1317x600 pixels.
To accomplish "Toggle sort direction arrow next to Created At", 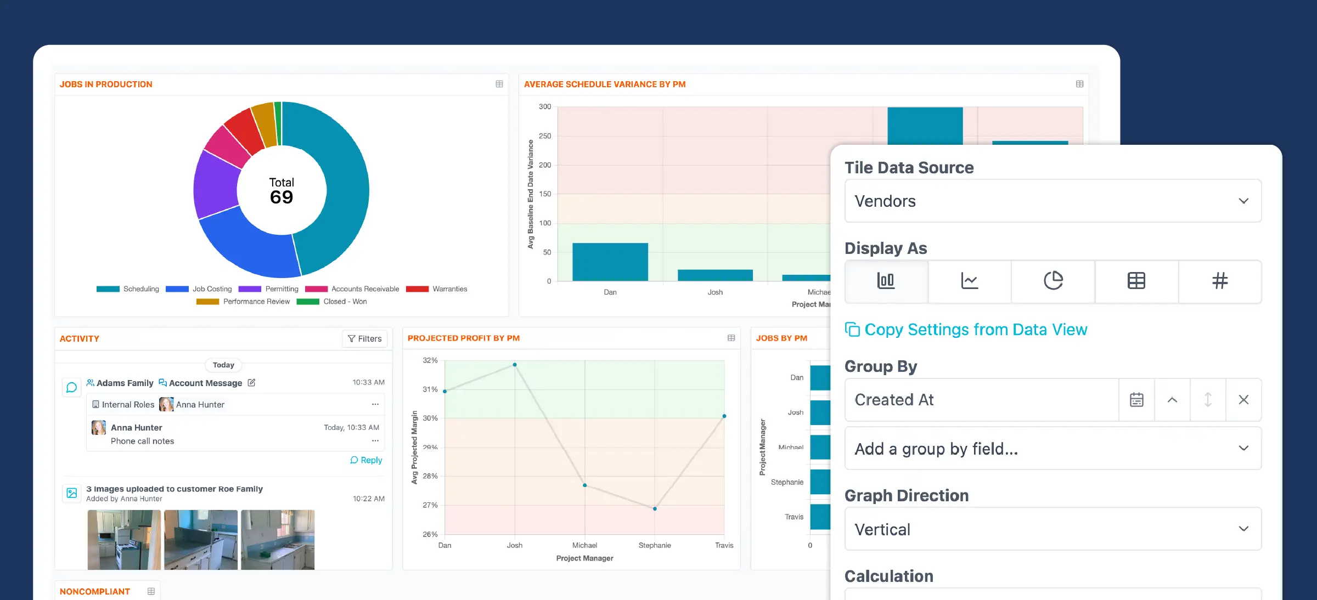I will tap(1208, 400).
